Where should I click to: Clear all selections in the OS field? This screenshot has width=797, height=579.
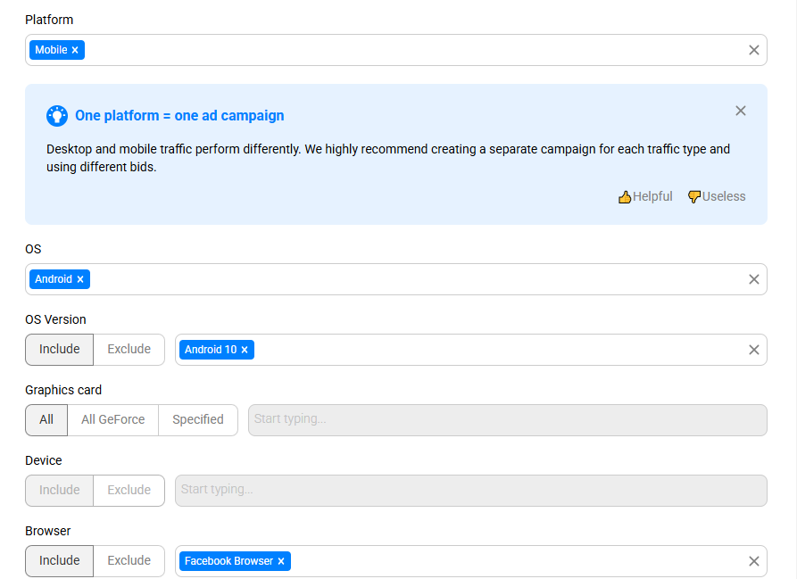(x=753, y=279)
